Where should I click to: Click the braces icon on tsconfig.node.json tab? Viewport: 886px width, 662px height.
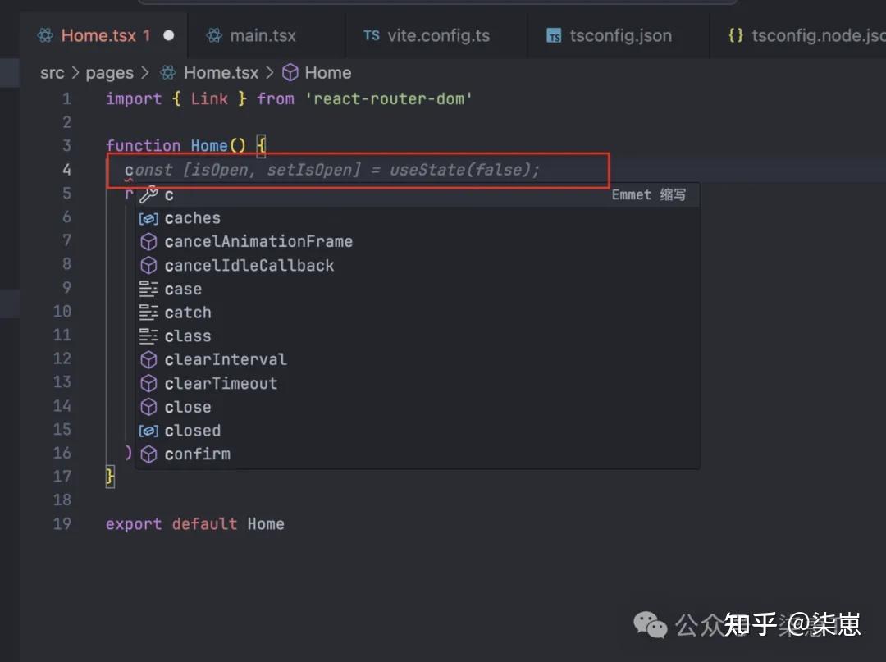coord(735,35)
